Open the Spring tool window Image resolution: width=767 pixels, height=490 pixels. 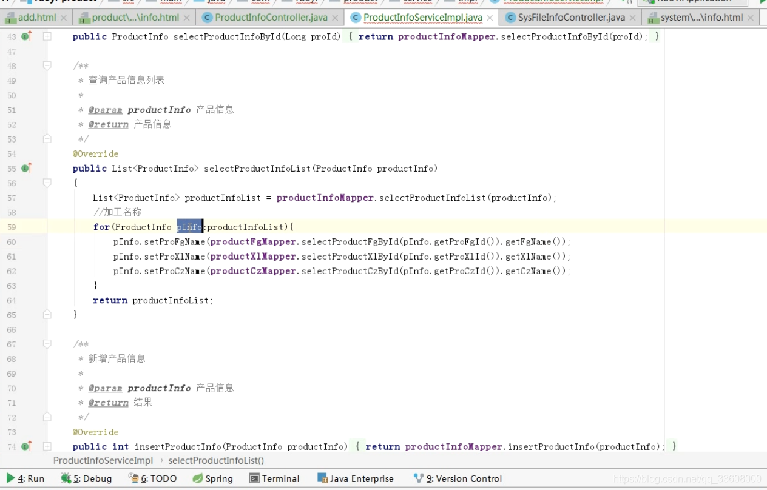coord(212,478)
